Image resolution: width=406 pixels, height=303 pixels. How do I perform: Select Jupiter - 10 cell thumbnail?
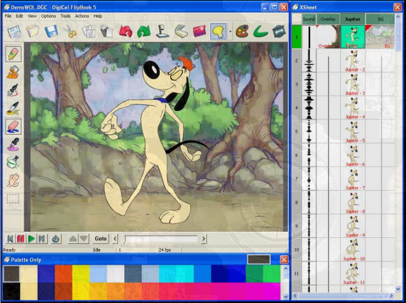[x=353, y=250]
